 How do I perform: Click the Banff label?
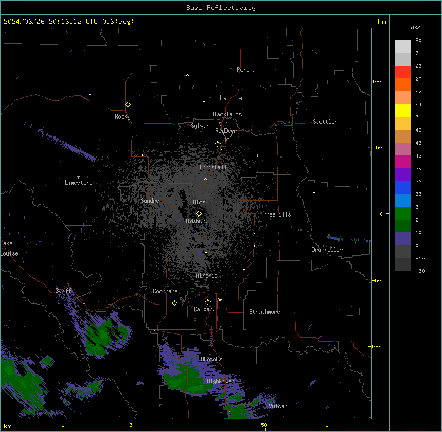64,291
